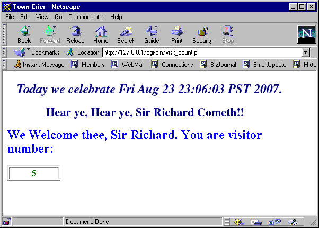Open Newsgroups from the component bar
319x228 pixels.
[274, 222]
